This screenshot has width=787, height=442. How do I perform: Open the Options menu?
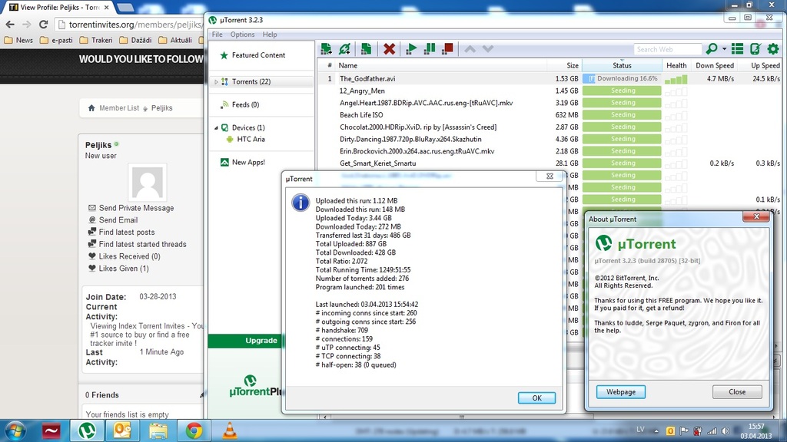tap(242, 35)
